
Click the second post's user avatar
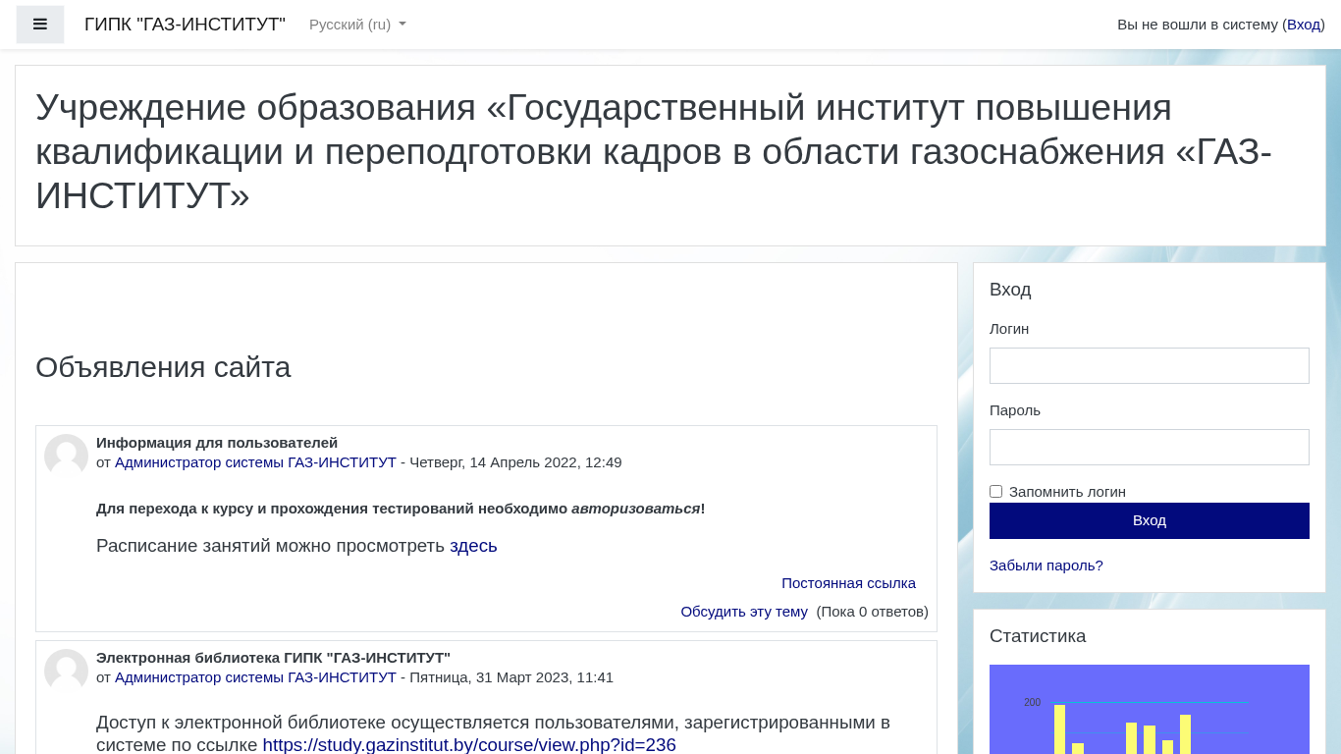[66, 671]
